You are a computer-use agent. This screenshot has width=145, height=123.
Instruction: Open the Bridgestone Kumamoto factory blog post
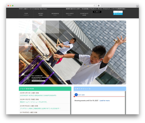[x=40, y=108]
